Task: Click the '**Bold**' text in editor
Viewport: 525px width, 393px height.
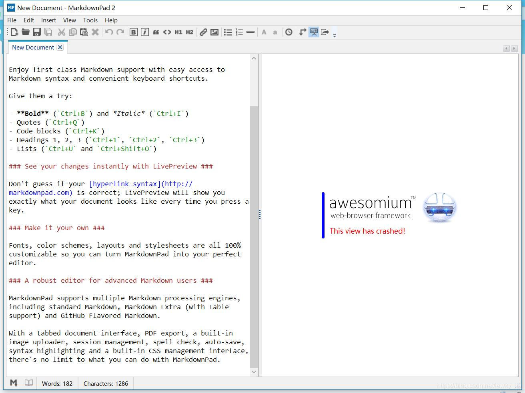Action: [x=33, y=113]
